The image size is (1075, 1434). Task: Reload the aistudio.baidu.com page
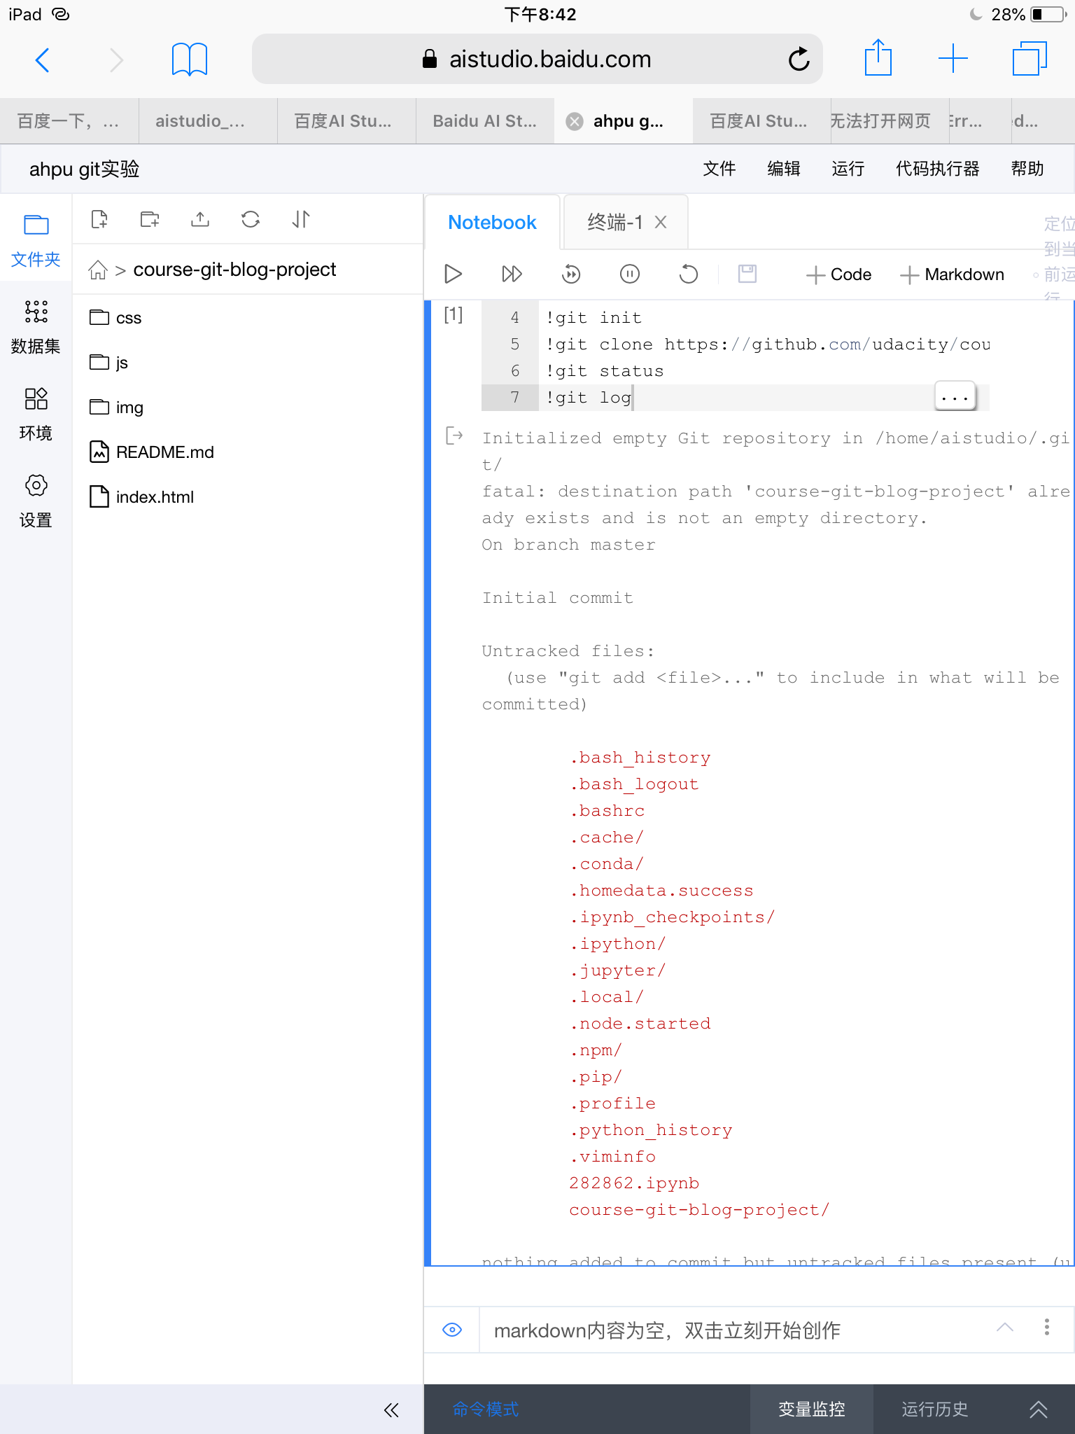(799, 60)
